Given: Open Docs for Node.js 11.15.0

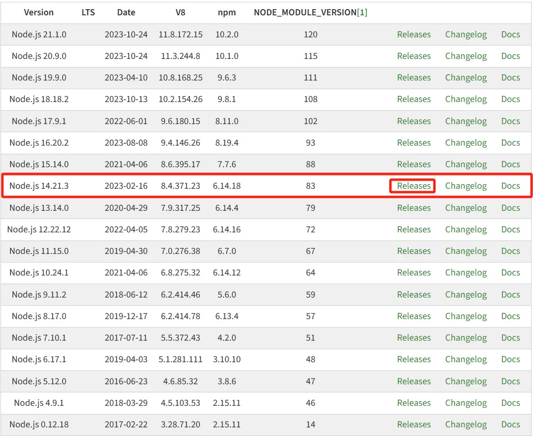Looking at the screenshot, I should coord(511,251).
